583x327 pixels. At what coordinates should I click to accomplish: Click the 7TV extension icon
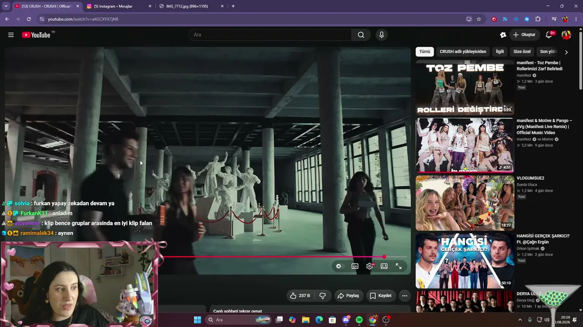click(505, 19)
